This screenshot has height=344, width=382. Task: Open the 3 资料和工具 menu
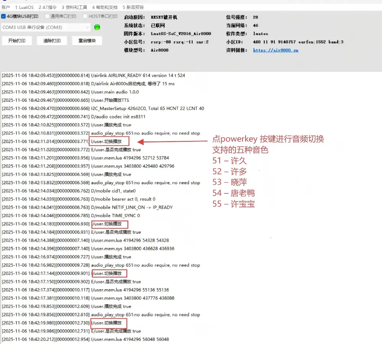(74, 7)
